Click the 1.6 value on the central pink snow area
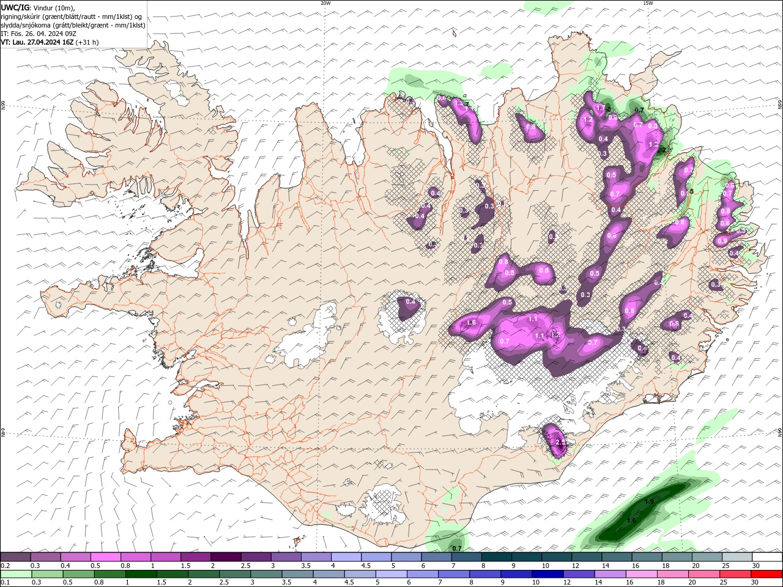783x587 pixels. coord(471,323)
